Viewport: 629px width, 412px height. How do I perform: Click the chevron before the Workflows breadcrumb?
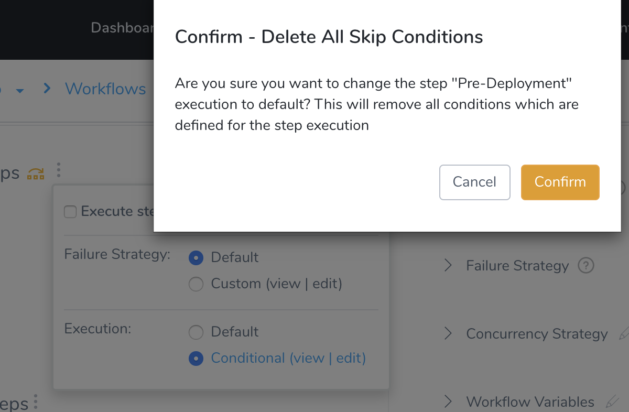47,88
